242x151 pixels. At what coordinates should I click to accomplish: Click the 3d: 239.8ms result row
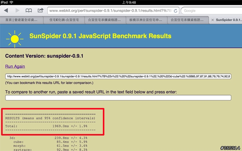48,138
